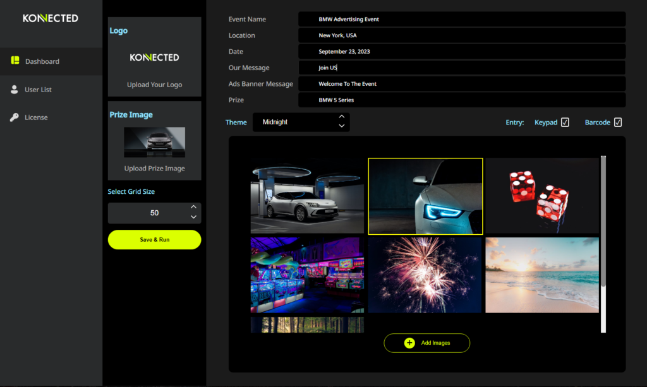Click the Logo panel heading

point(118,30)
